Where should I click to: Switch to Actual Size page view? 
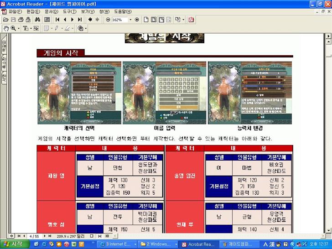[x=146, y=20]
